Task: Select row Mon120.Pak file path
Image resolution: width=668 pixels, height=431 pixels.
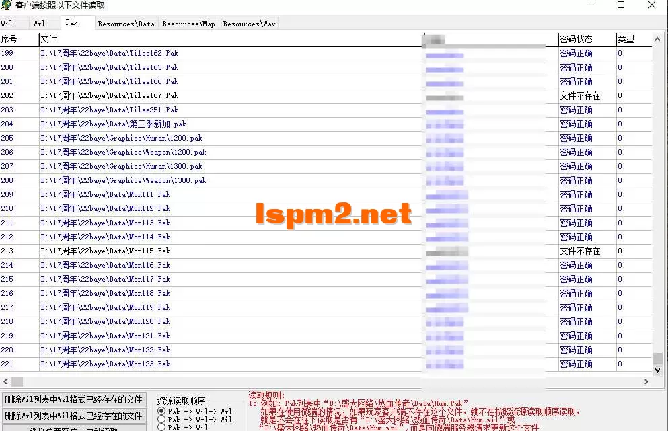Action: pos(105,321)
